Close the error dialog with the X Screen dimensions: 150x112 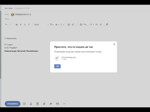click(114, 44)
